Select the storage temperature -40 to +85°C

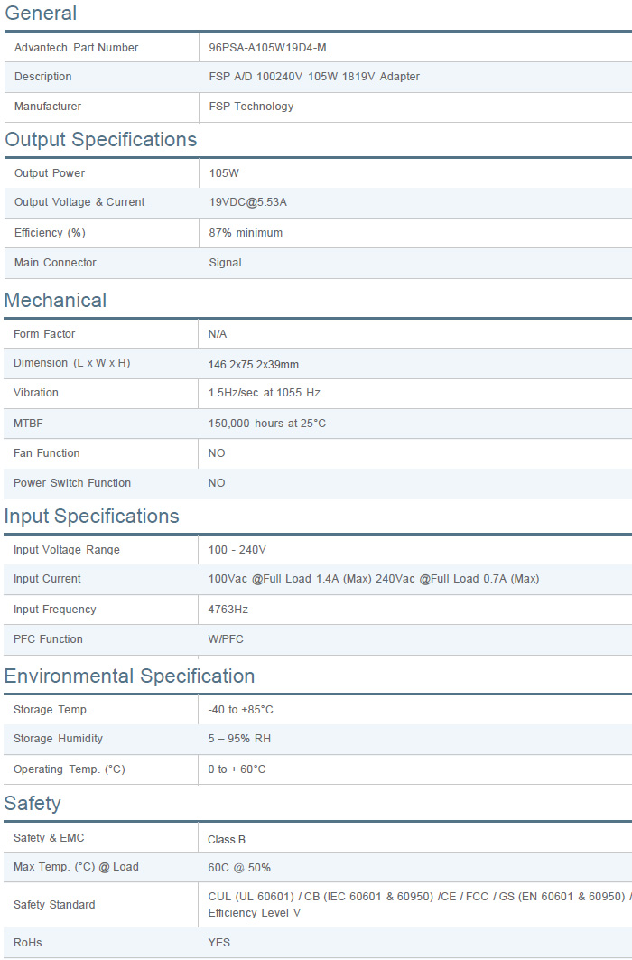[240, 710]
